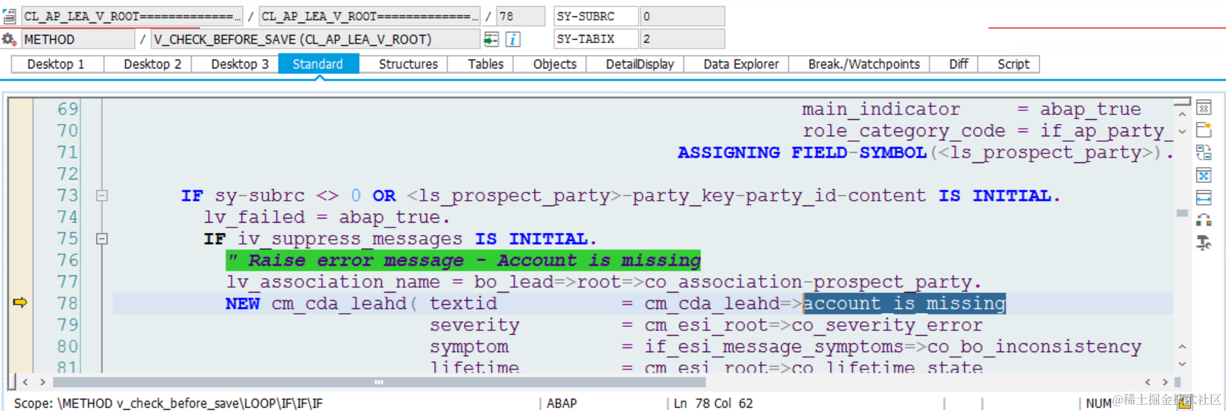Image resolution: width=1226 pixels, height=411 pixels.
Task: Click the left arrow at the right end of the horizontal scrollbar
Action: tap(1148, 382)
